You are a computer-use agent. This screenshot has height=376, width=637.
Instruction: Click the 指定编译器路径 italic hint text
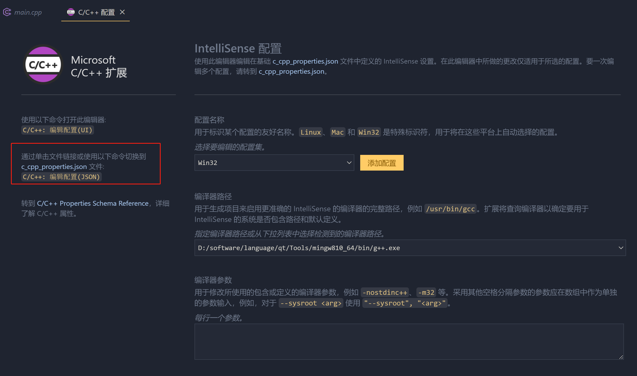point(290,234)
